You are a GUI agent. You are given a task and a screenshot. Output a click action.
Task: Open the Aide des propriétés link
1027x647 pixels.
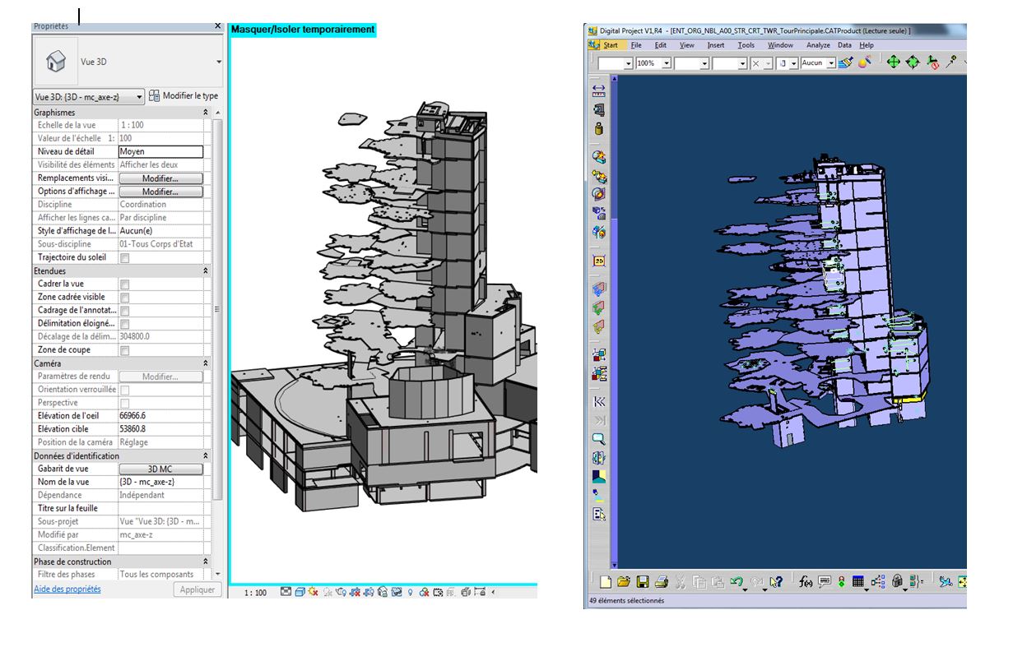[67, 589]
